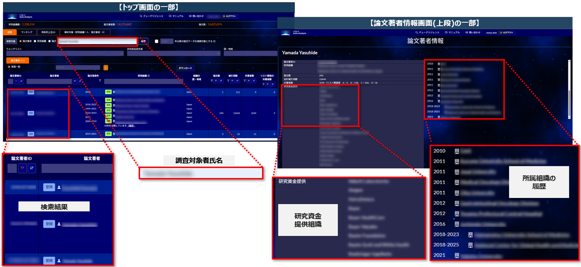Viewport: 581px width, 267px height.
Task: Expand the 研究資金提供者 dropdown
Action: pyautogui.click(x=174, y=54)
